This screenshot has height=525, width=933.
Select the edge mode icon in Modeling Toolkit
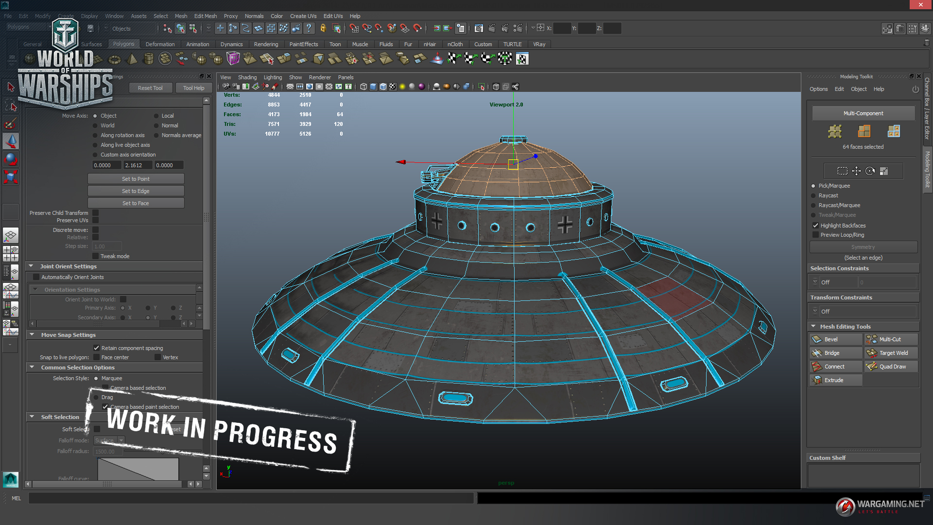point(864,131)
